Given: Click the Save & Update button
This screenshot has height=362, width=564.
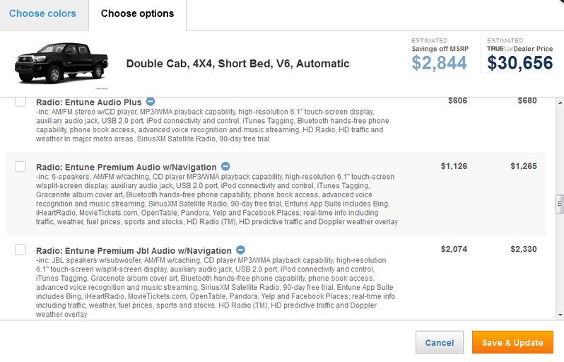Looking at the screenshot, I should (512, 343).
